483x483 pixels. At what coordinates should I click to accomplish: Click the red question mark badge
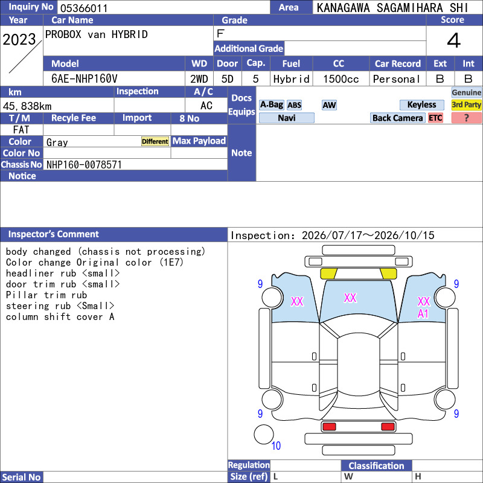tap(466, 118)
